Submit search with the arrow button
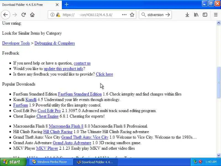 tap(168, 15)
